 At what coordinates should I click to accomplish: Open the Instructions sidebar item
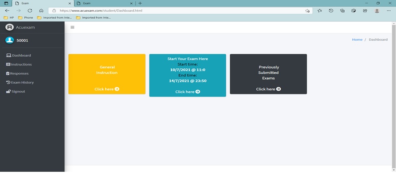[x=21, y=64]
